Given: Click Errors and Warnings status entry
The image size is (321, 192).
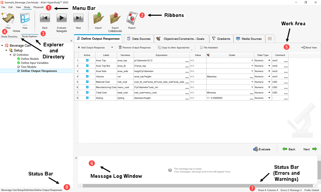Looking at the screenshot, I should pos(291,190).
